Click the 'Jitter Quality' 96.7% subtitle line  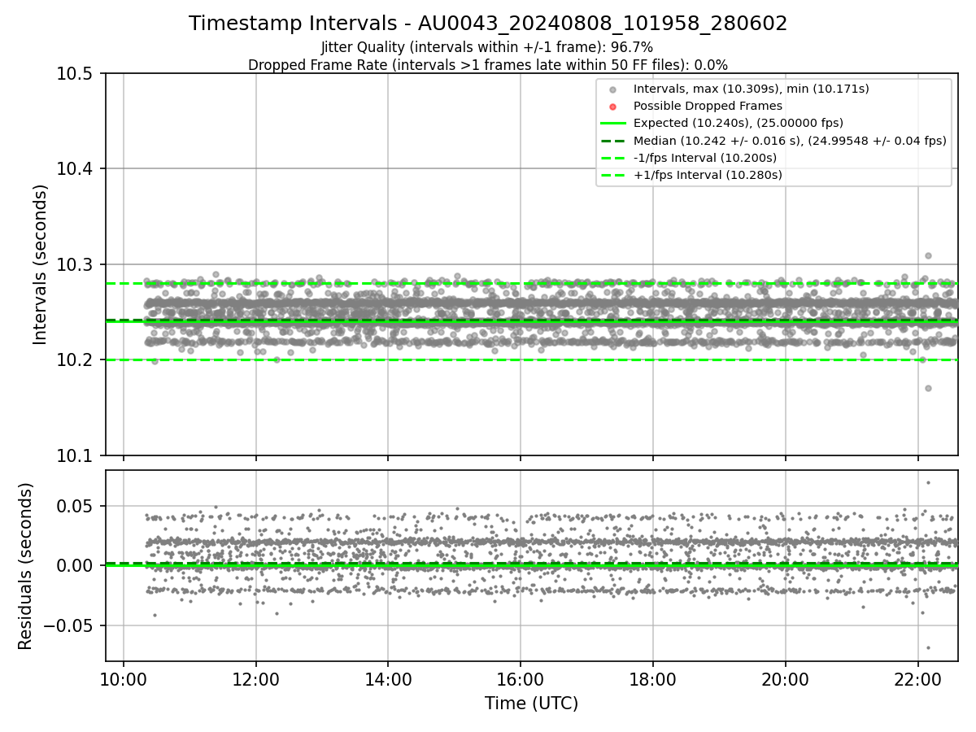(x=487, y=47)
